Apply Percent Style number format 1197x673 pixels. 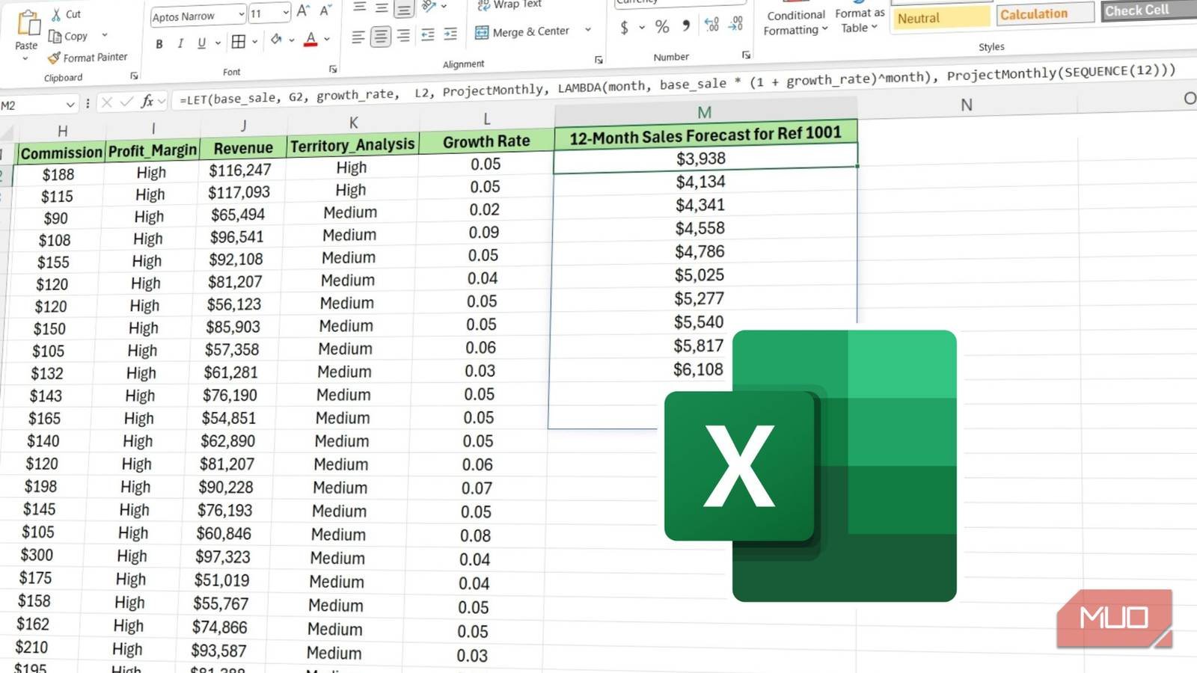coord(662,27)
